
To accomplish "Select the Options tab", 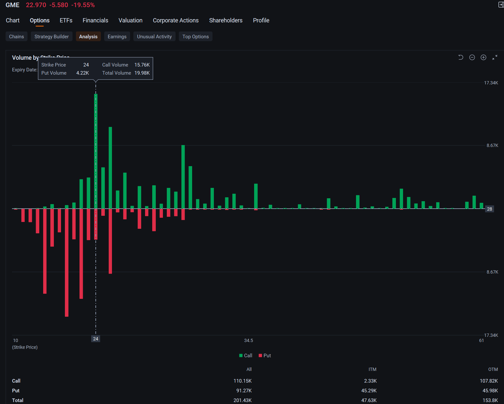I will pyautogui.click(x=40, y=20).
